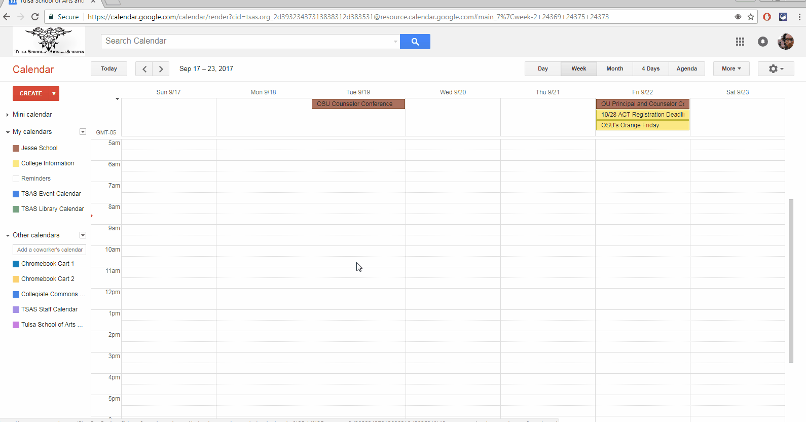Reload the page in browser
806x422 pixels.
35,17
